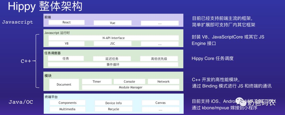Click the Components platform box
Image resolution: width=285 pixels, height=115 pixels.
point(68,103)
